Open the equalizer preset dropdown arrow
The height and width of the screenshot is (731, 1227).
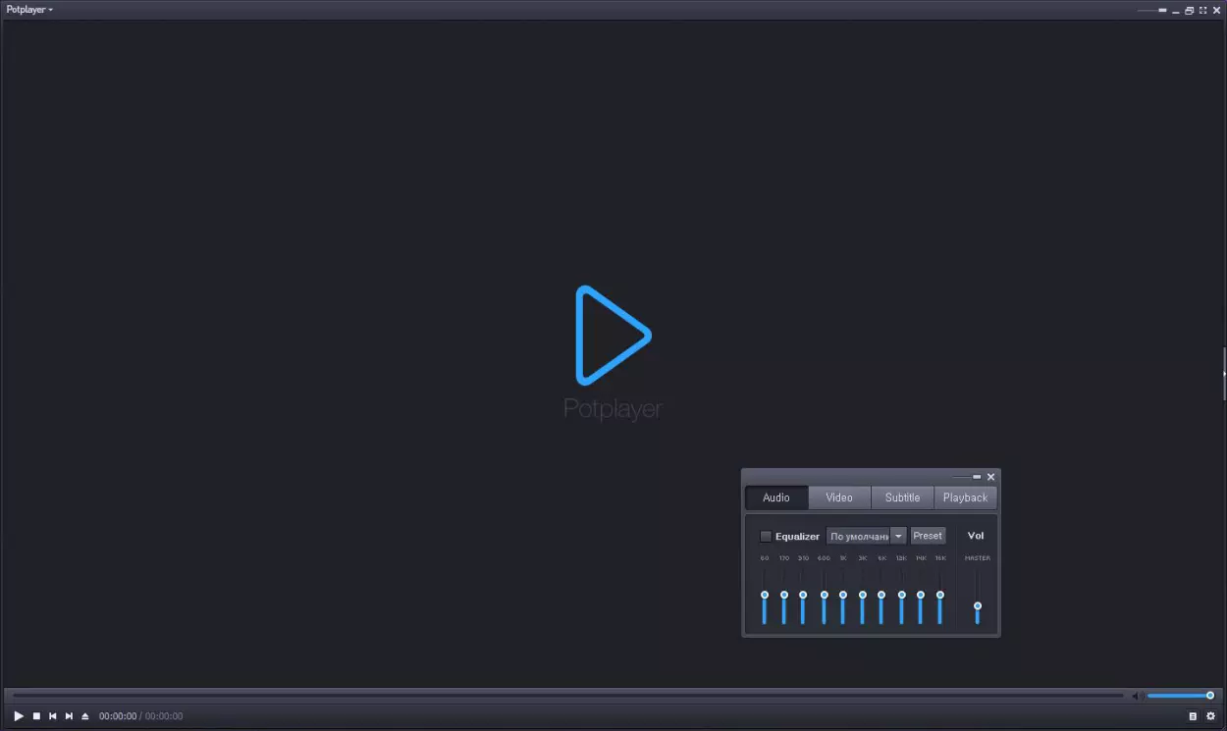(x=898, y=536)
